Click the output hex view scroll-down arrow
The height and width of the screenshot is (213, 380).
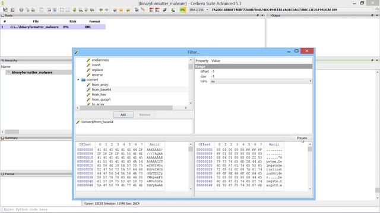310,189
